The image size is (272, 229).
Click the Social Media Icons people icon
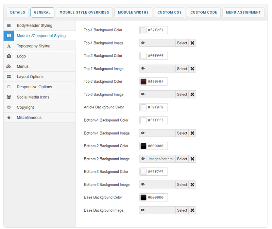[9, 97]
